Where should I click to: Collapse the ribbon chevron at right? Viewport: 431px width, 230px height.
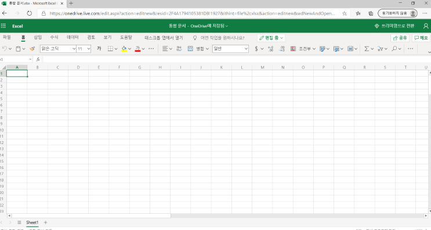pos(429,52)
